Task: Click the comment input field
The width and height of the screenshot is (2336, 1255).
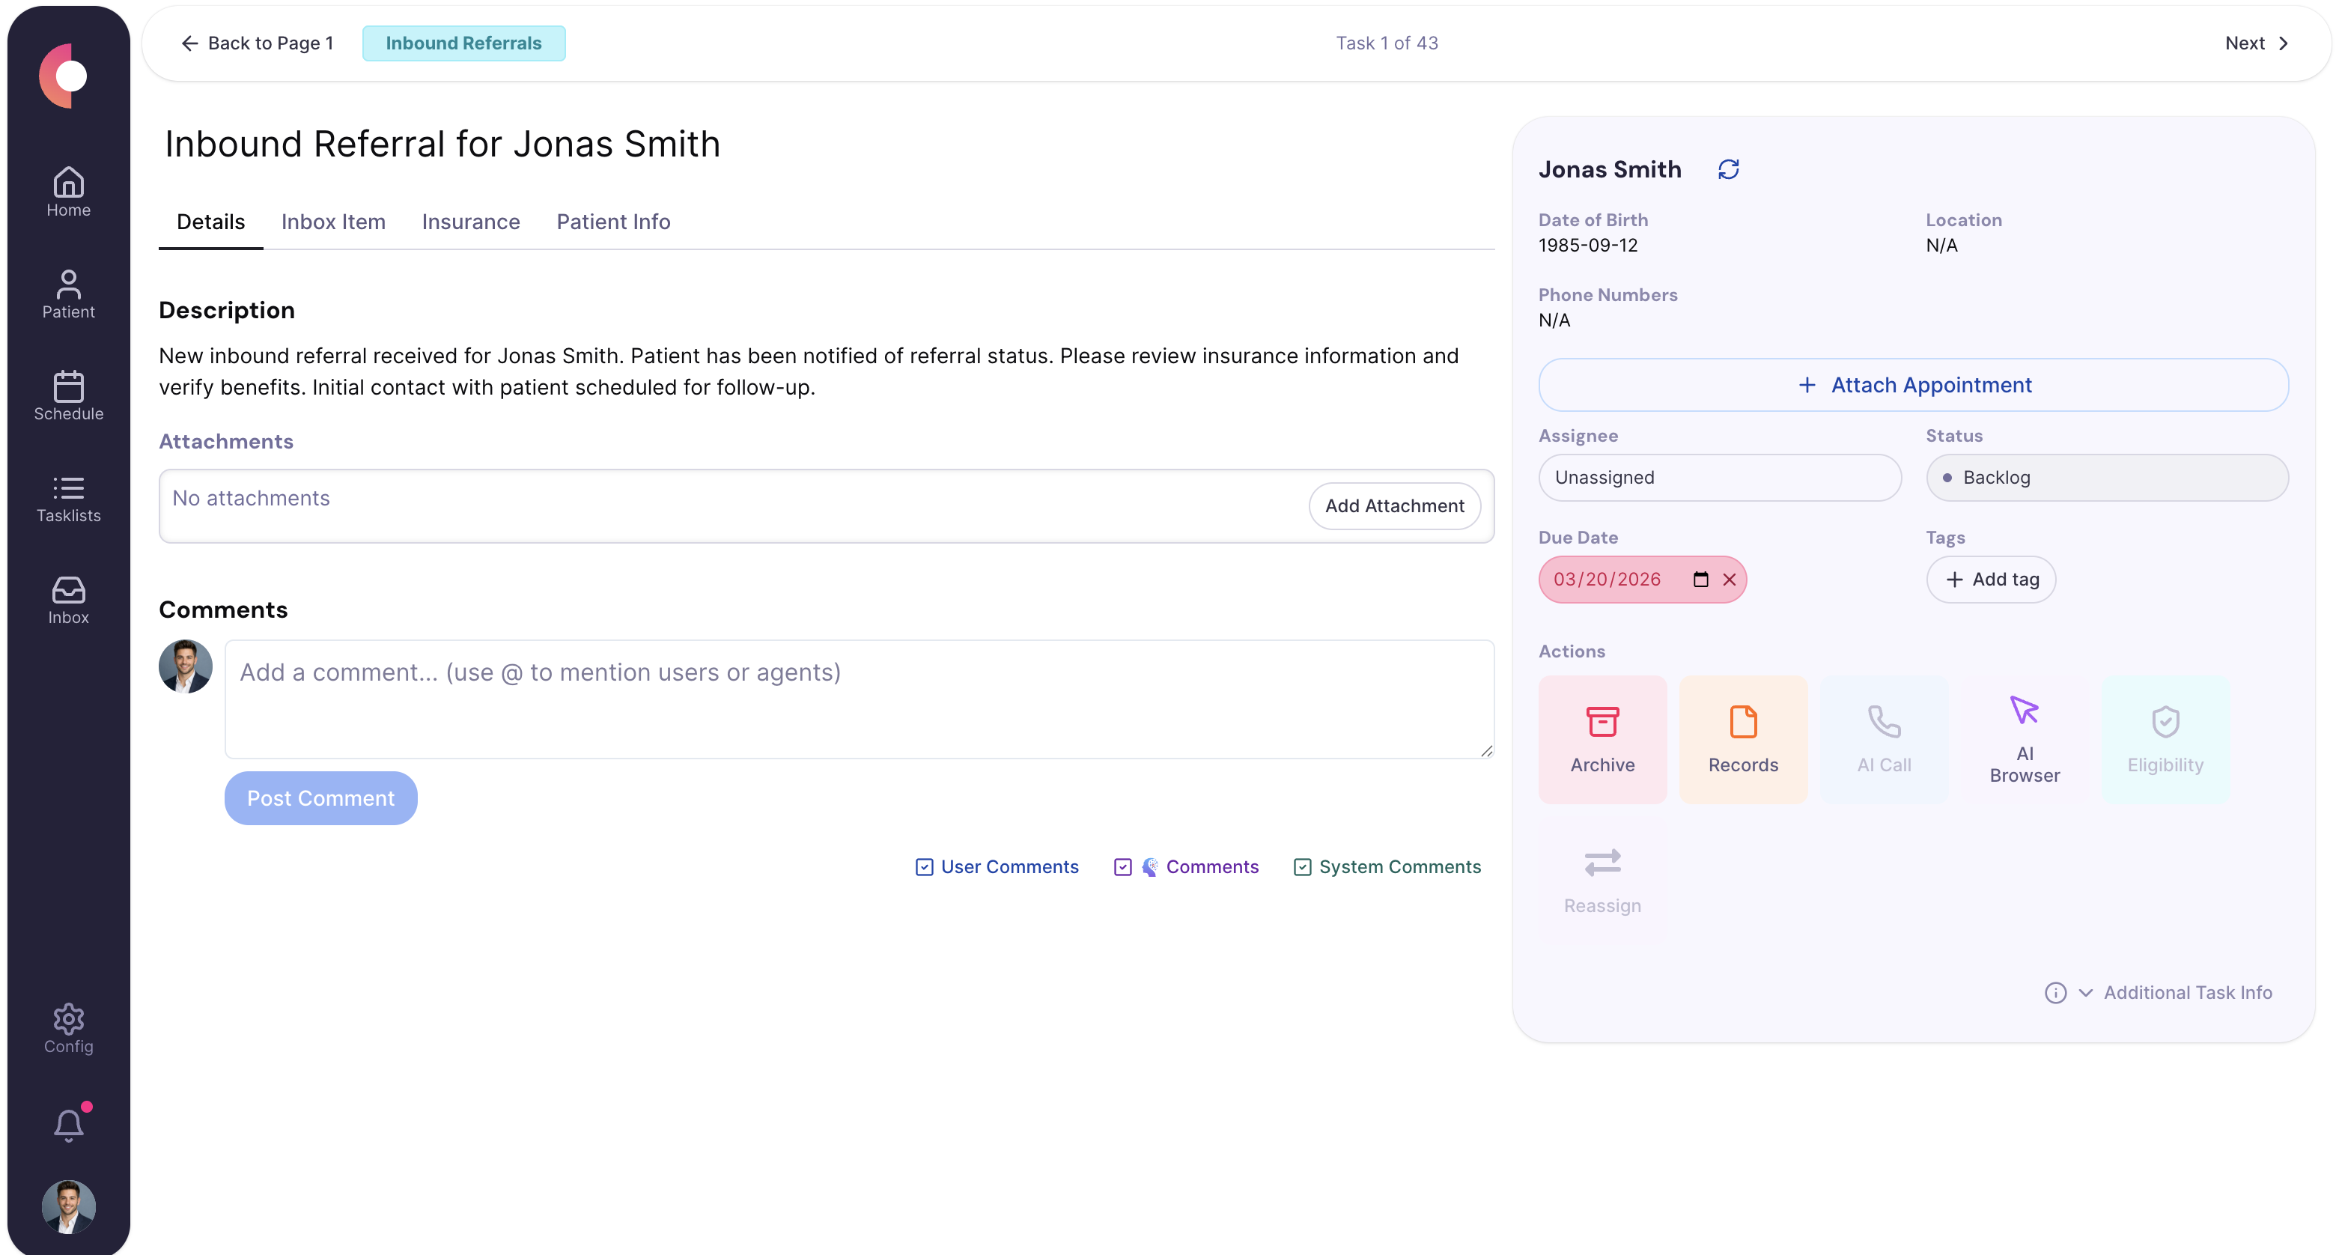Action: coord(857,699)
